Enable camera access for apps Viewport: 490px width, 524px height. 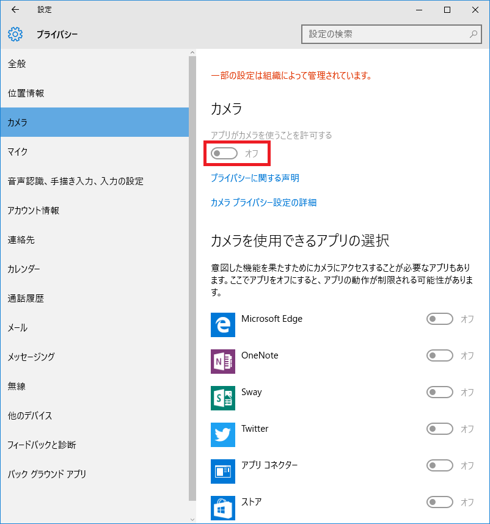tap(224, 153)
